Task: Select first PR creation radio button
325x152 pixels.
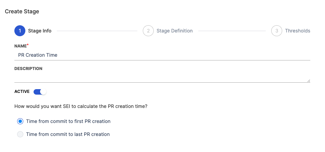Action: click(20, 121)
